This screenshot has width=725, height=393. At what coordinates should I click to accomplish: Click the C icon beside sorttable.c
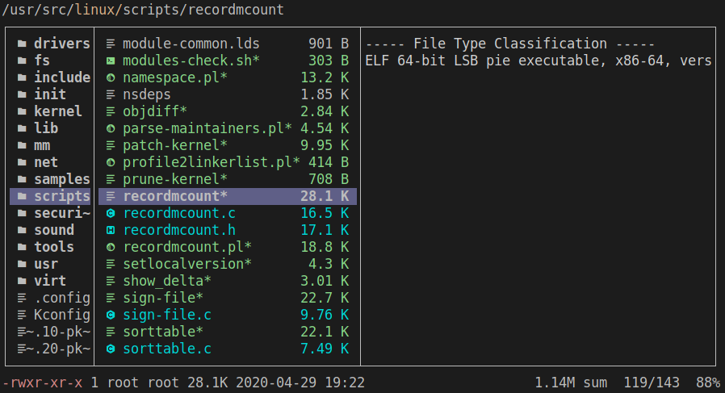coord(111,349)
